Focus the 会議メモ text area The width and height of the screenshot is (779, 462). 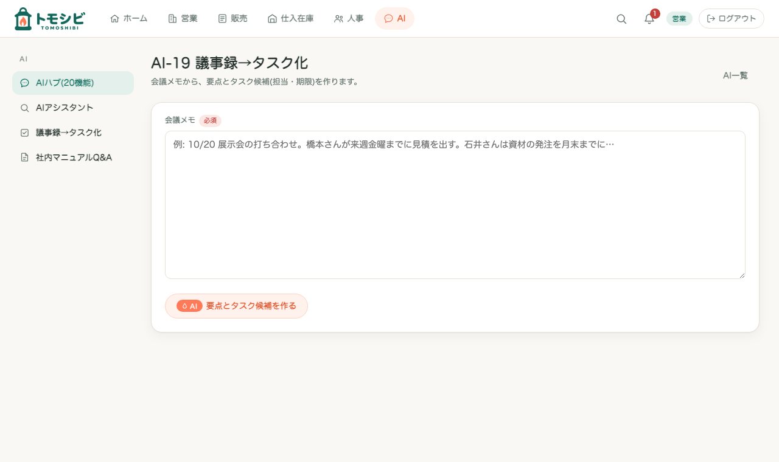[455, 205]
